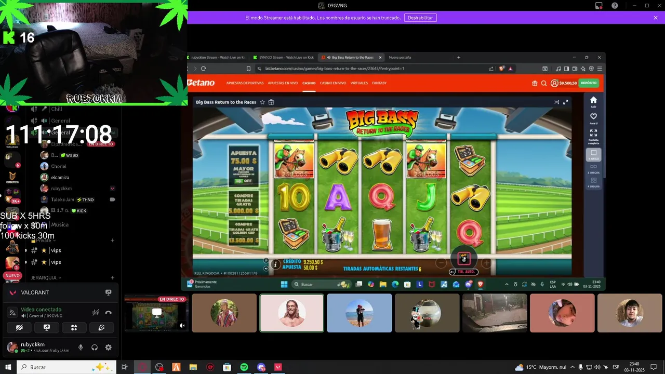Open the Discord inbox icon

click(599, 6)
